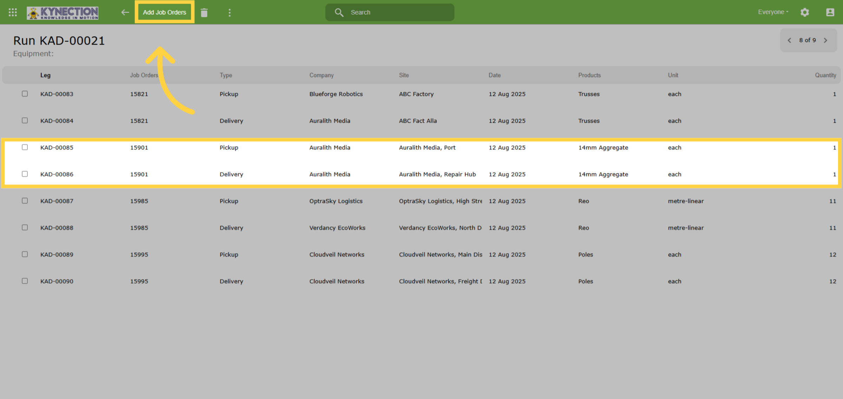Go to previous run record

pyautogui.click(x=789, y=40)
